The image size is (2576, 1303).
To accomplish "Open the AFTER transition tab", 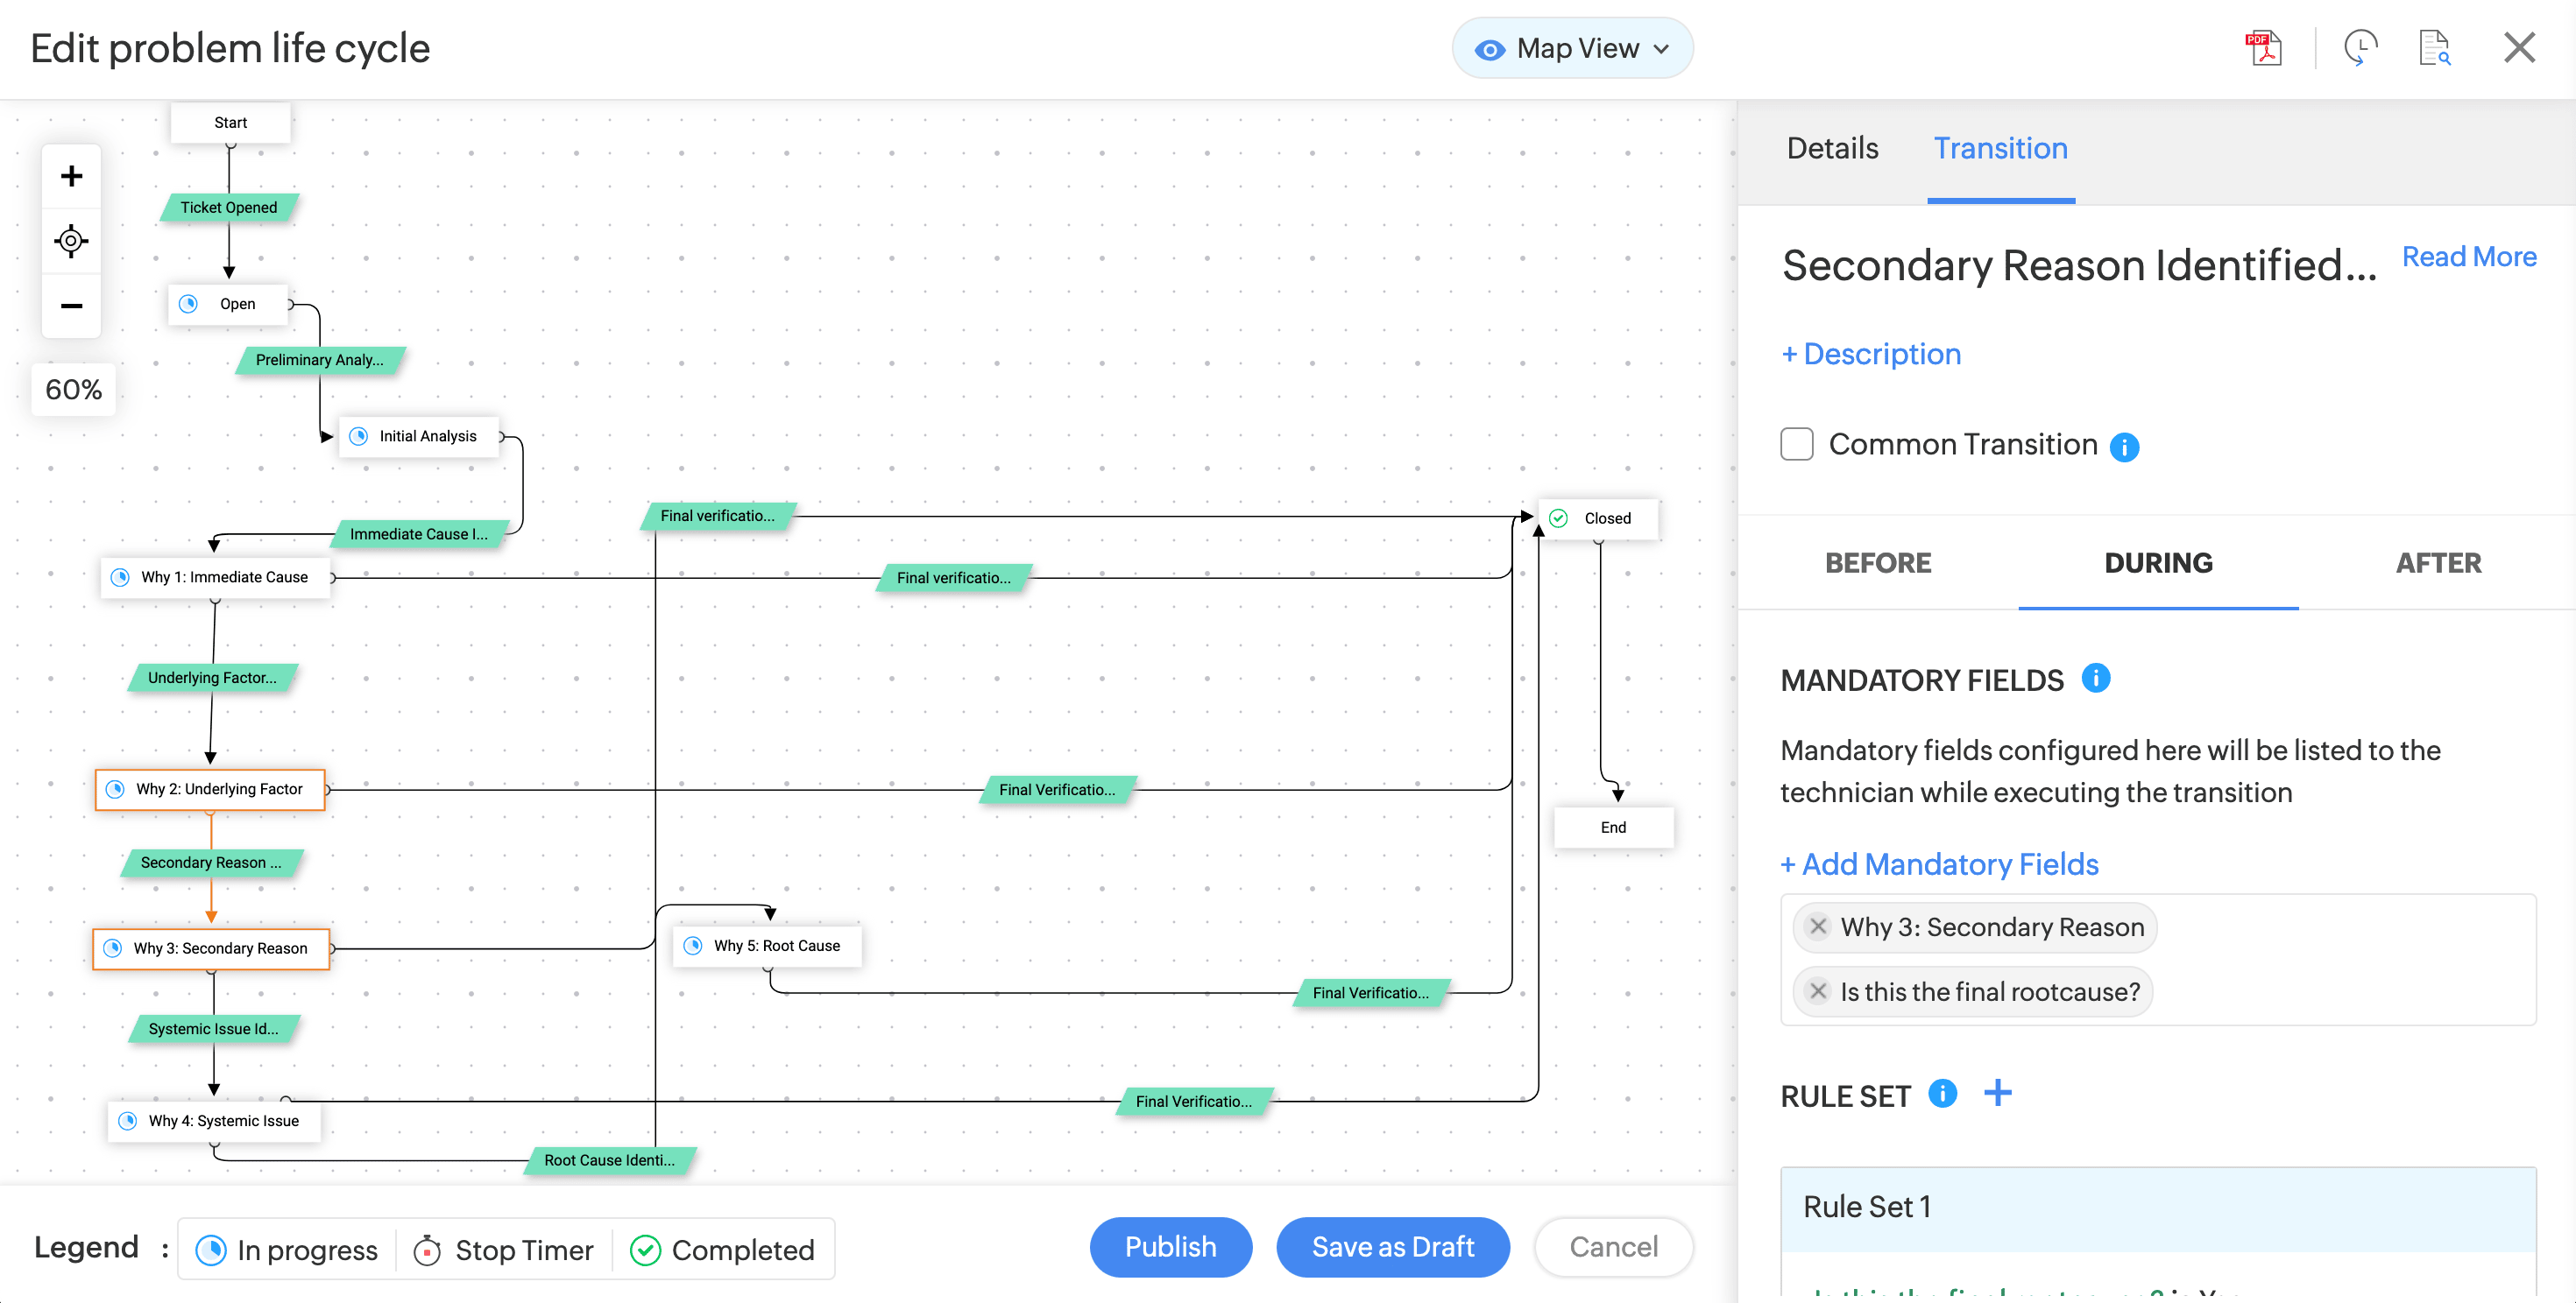I will [x=2438, y=562].
